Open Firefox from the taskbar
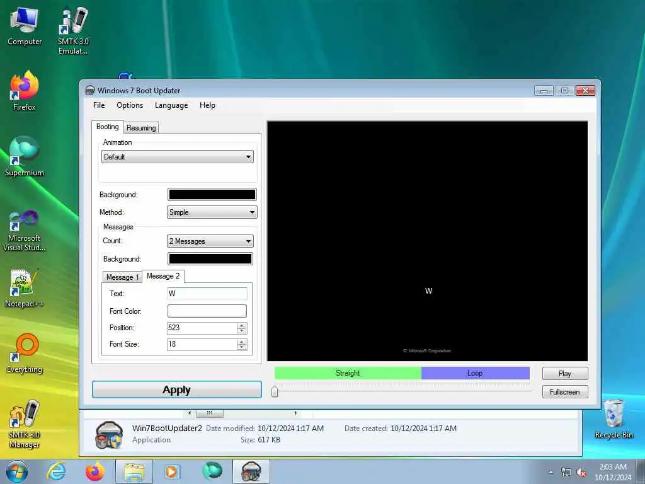The width and height of the screenshot is (645, 484). (x=95, y=471)
